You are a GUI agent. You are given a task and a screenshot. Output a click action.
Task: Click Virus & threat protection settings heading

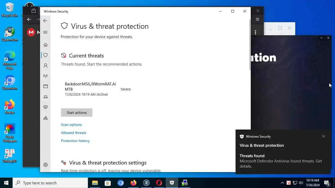click(108, 163)
